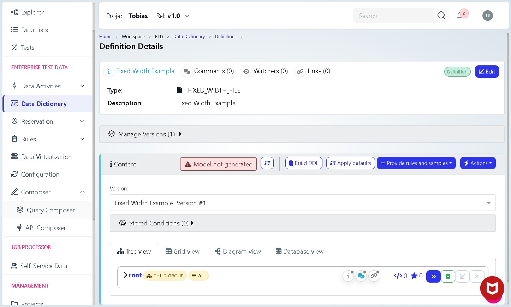Switch to Diagram view tab

pos(238,252)
